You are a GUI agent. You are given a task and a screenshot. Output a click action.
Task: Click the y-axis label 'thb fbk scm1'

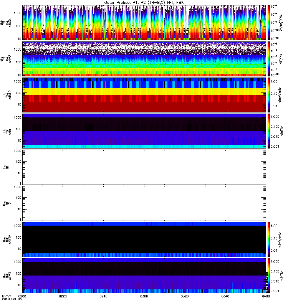tap(7, 131)
